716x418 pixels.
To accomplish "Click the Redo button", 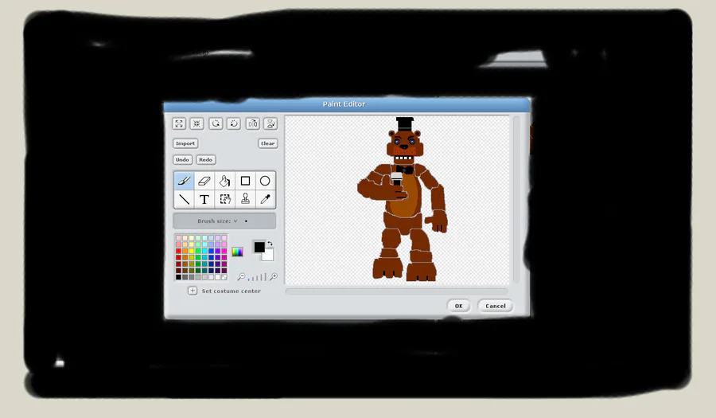I will point(205,160).
